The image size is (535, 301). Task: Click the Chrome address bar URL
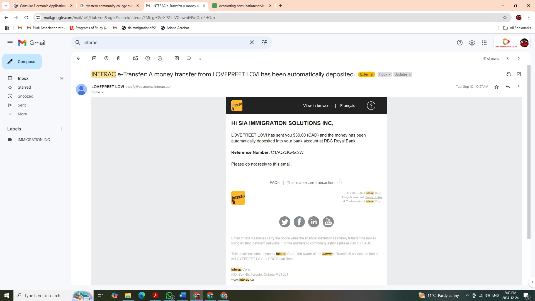pyautogui.click(x=129, y=18)
